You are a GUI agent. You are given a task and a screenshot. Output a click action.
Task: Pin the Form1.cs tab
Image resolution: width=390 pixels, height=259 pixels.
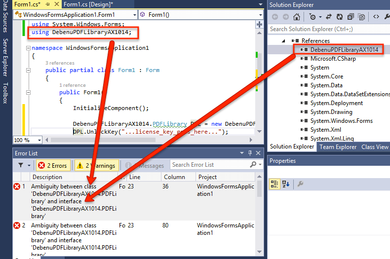pyautogui.click(x=47, y=4)
